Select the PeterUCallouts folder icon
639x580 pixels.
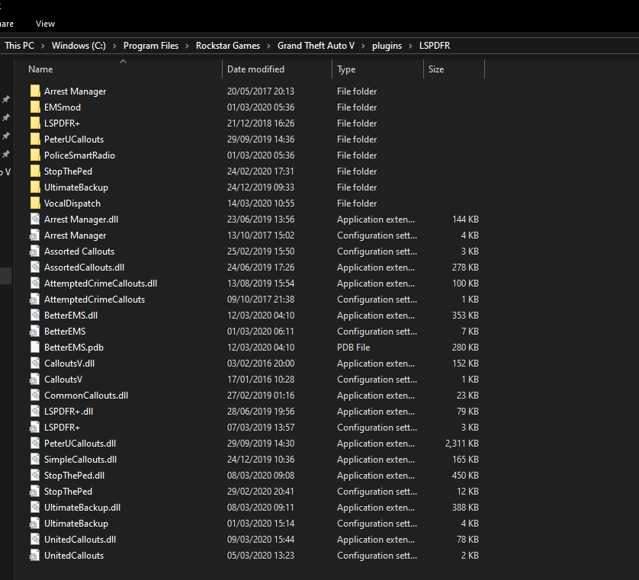pos(35,139)
